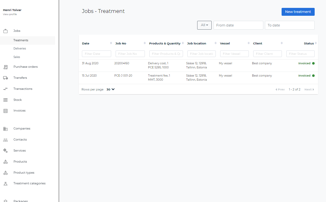This screenshot has height=202, width=326.
Task: Click the Transfers truck icon
Action: coord(6,78)
